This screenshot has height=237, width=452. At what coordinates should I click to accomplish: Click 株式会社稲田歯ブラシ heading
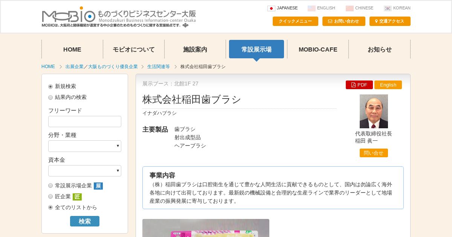pyautogui.click(x=192, y=99)
